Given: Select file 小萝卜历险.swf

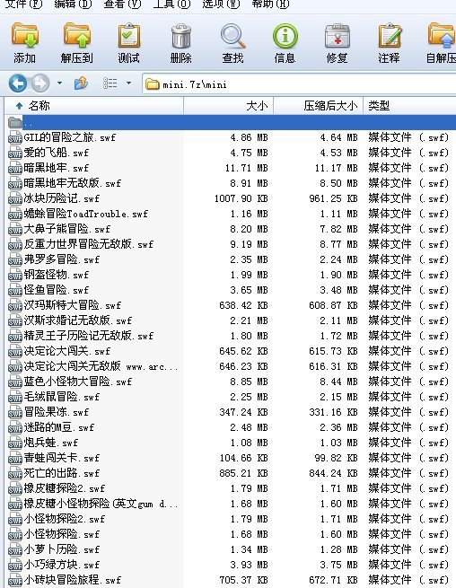Looking at the screenshot, I should 62,549.
